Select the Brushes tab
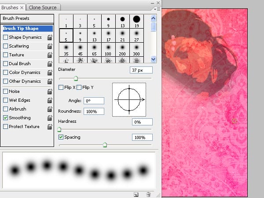The image size is (264, 198). pyautogui.click(x=10, y=7)
